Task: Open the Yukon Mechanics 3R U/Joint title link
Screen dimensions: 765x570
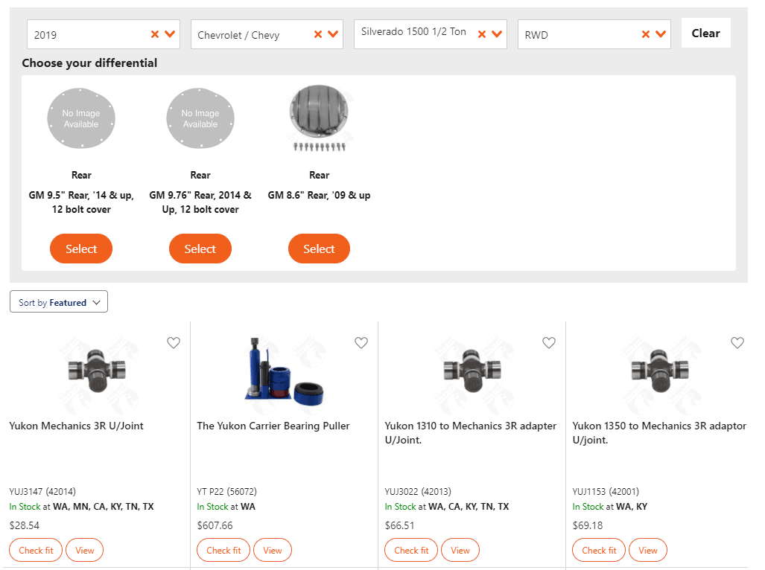Action: [x=76, y=426]
